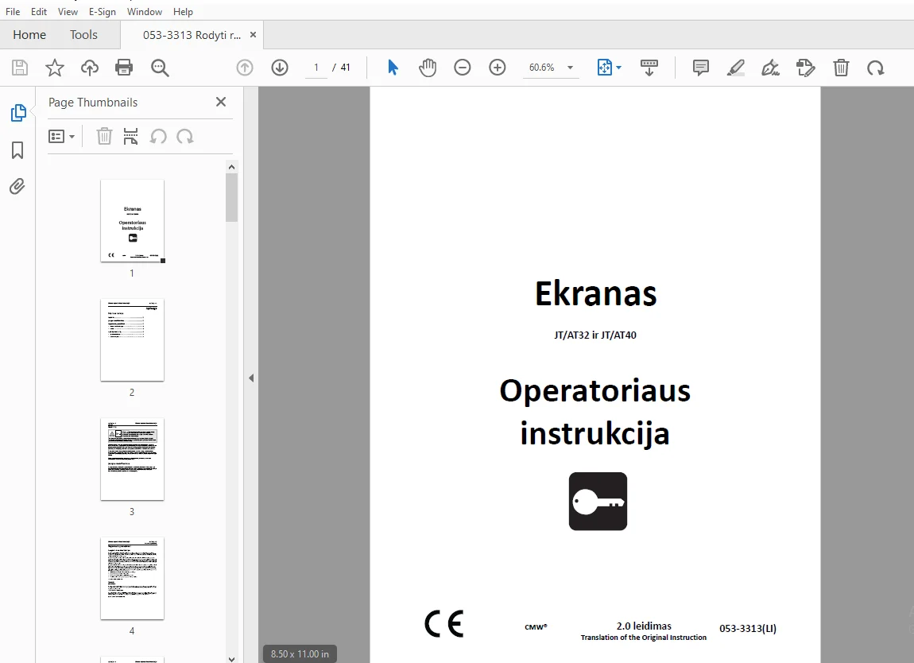Close the Page Thumbnails panel
This screenshot has width=914, height=663.
tap(221, 102)
